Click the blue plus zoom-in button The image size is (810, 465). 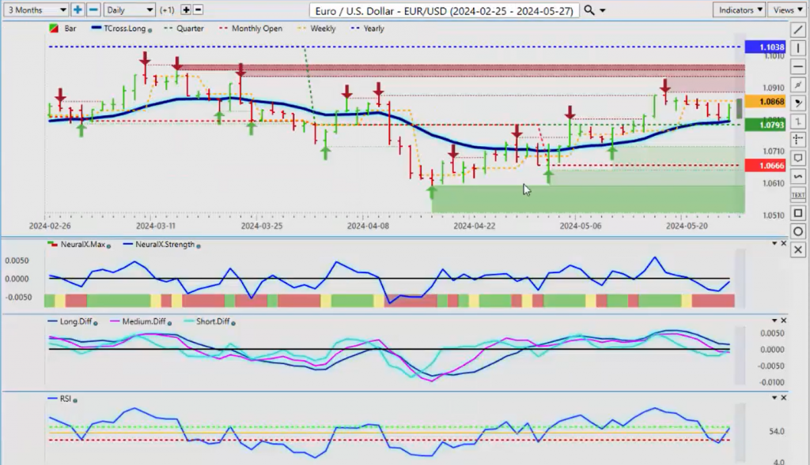point(78,10)
